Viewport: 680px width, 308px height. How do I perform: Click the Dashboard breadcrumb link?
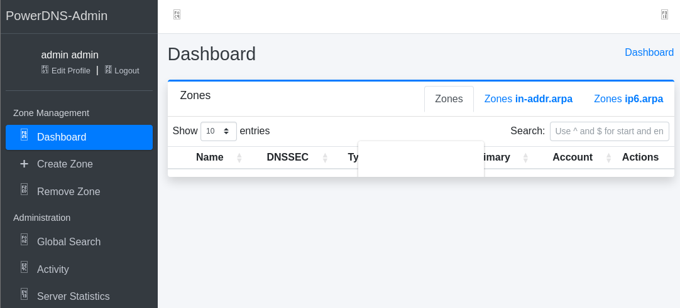649,53
